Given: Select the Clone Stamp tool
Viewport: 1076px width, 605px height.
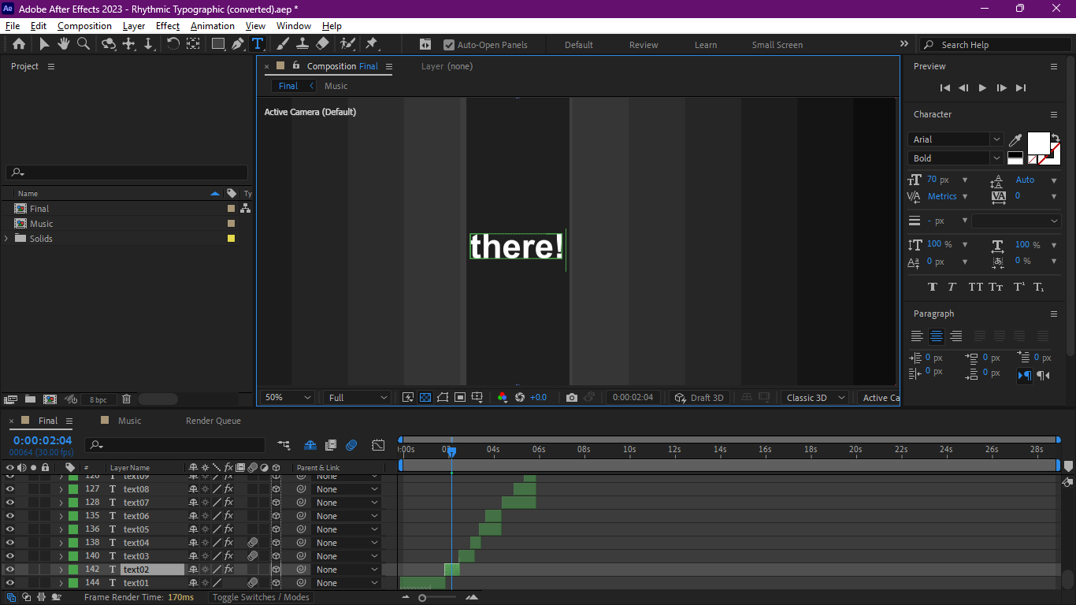Looking at the screenshot, I should click(x=302, y=44).
